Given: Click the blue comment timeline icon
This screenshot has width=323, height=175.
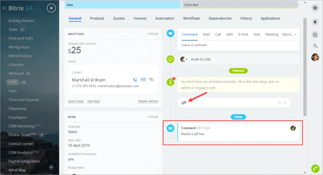Looking at the screenshot, I should (170, 33).
